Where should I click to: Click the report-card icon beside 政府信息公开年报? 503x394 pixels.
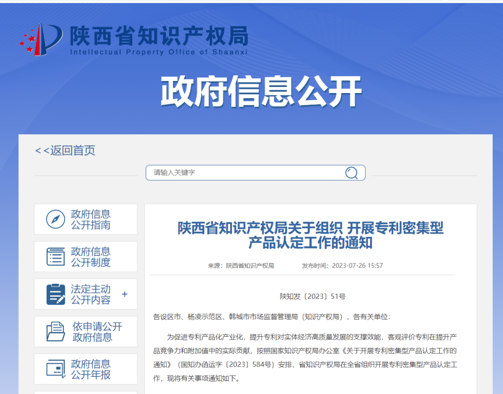pyautogui.click(x=56, y=368)
